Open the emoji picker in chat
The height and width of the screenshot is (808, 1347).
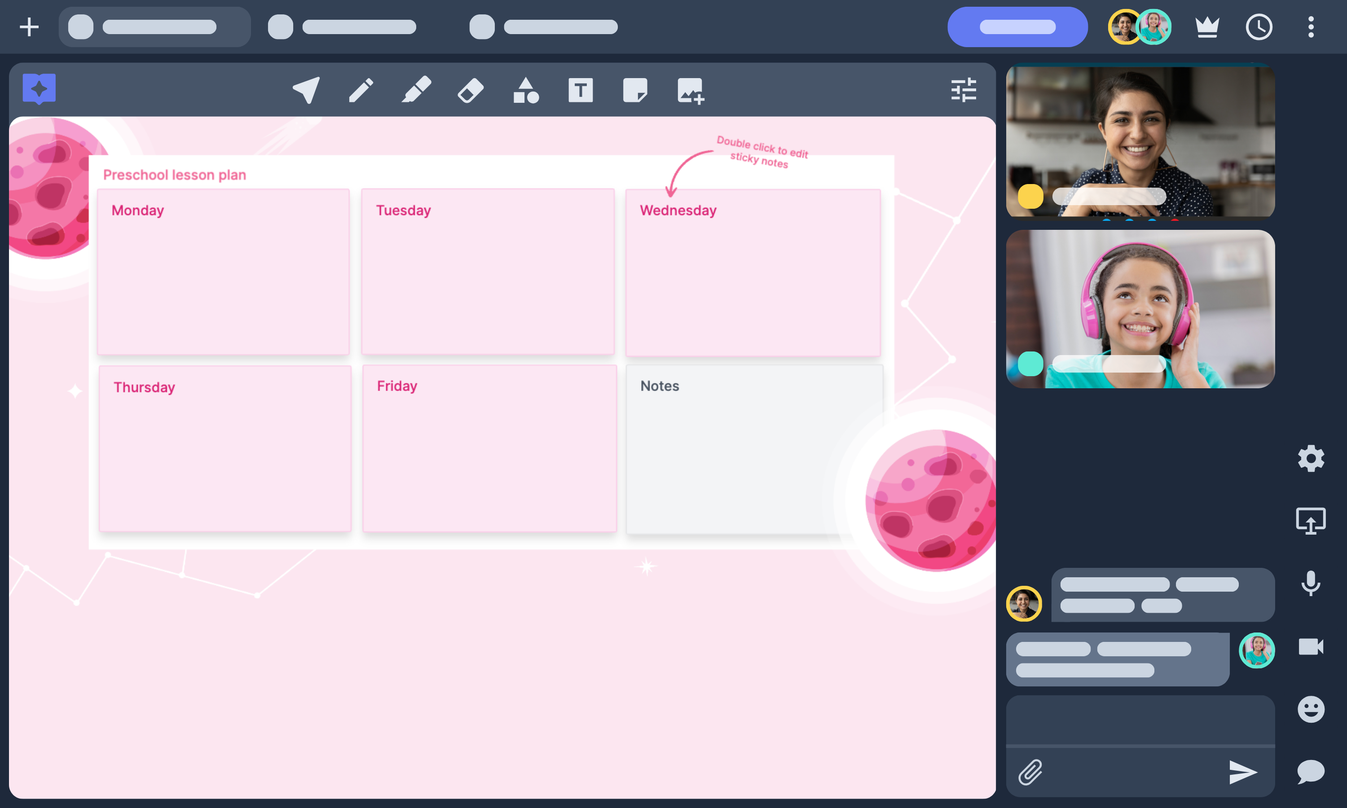point(1311,709)
